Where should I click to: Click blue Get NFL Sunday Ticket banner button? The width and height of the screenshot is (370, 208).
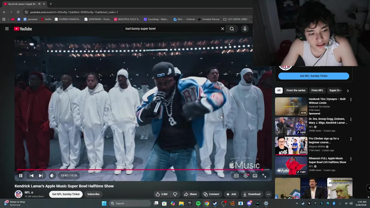(x=314, y=76)
